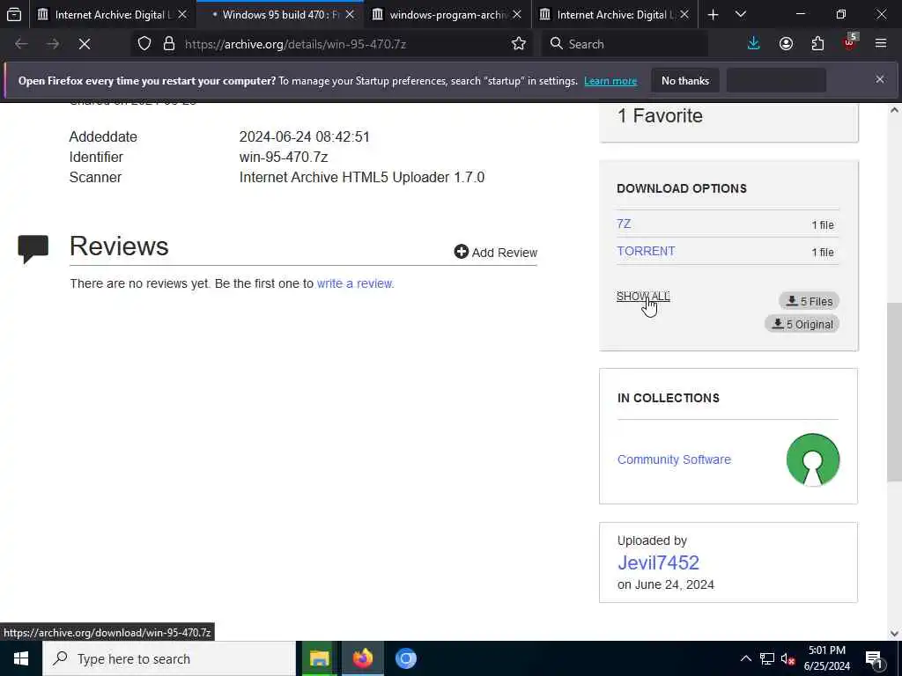Dismiss the startup notification bar
902x676 pixels.
[880, 79]
